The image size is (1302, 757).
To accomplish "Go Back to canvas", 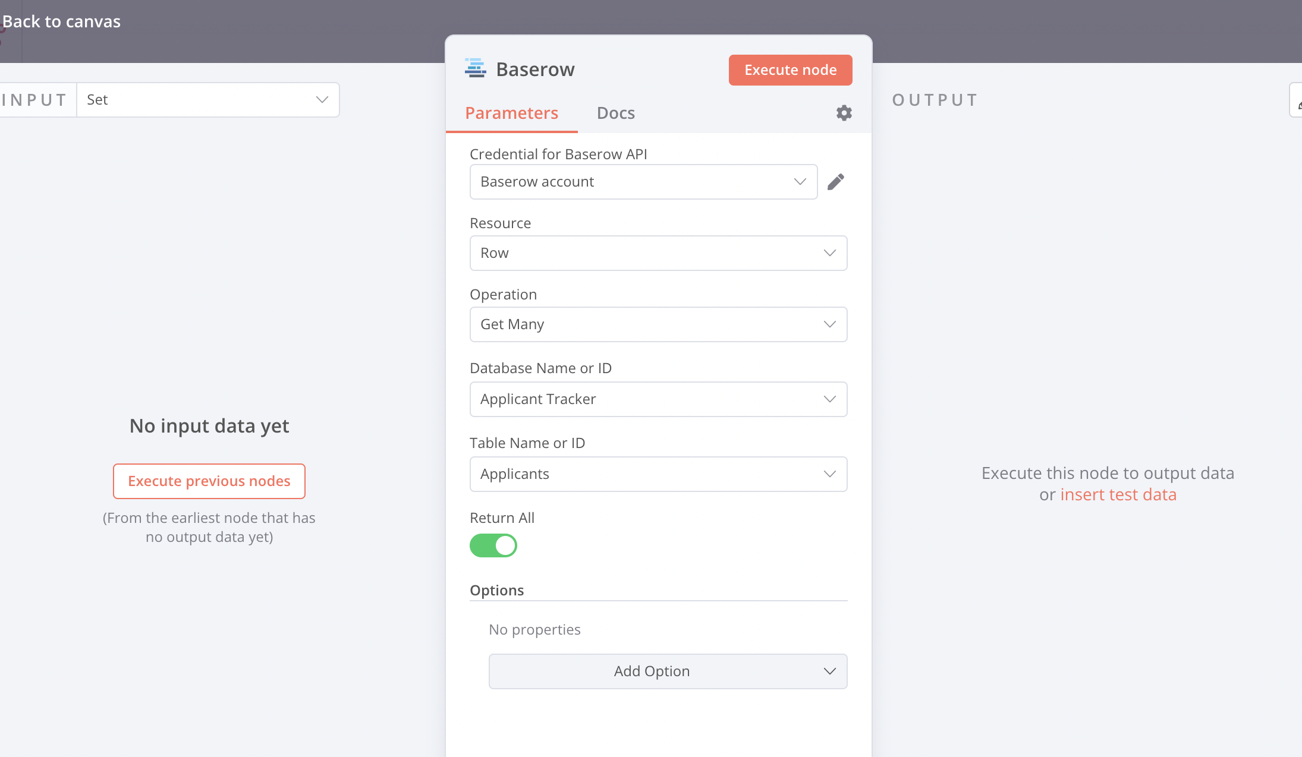I will 61,21.
